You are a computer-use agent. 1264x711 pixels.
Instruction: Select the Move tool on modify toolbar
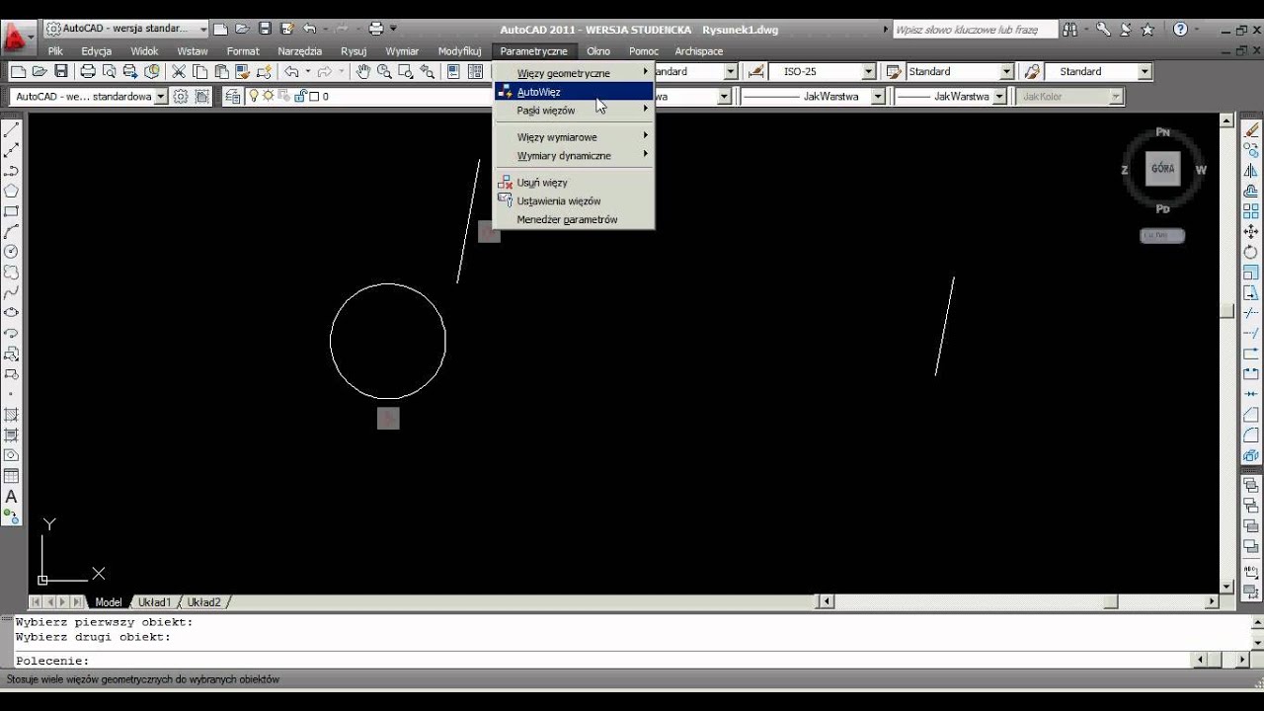[x=1251, y=231]
